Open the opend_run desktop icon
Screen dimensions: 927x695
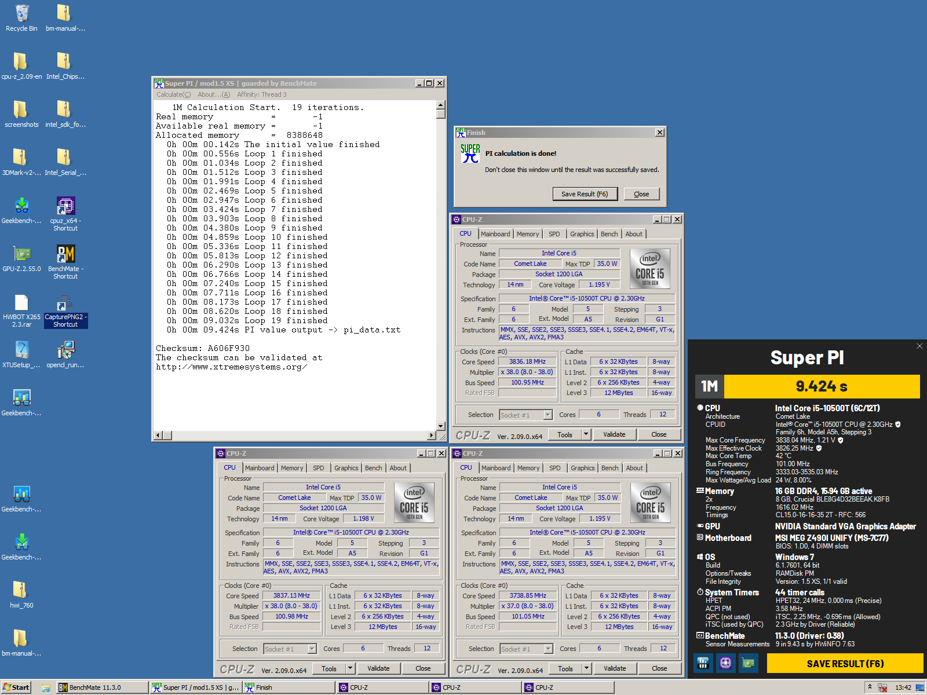click(x=65, y=350)
